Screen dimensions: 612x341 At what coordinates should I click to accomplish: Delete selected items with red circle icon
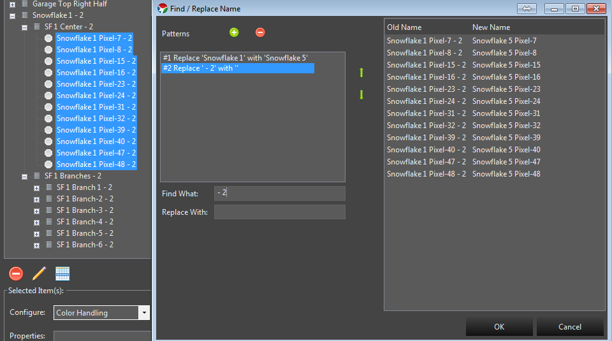pos(16,273)
